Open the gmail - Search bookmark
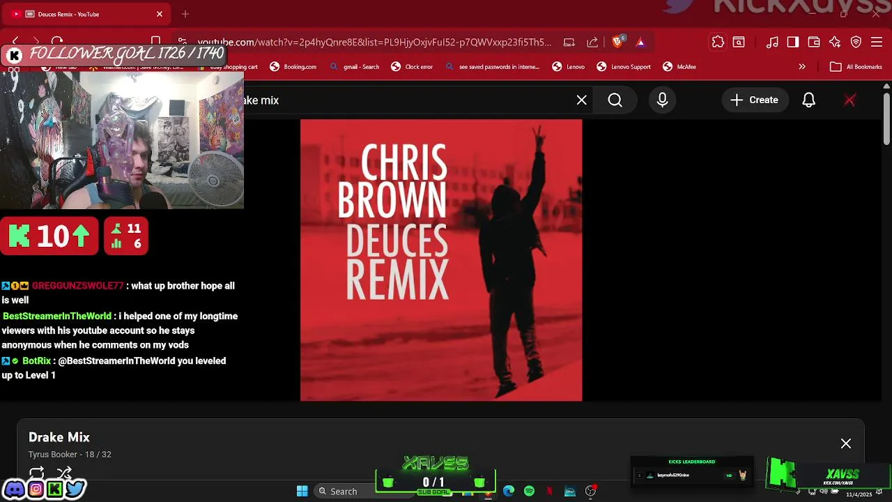Image resolution: width=892 pixels, height=502 pixels. click(355, 67)
